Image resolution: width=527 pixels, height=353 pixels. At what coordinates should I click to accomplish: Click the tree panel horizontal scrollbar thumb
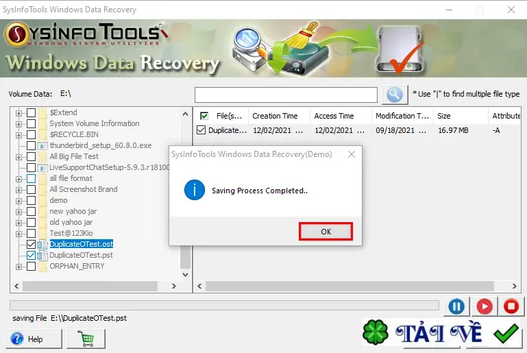90,286
